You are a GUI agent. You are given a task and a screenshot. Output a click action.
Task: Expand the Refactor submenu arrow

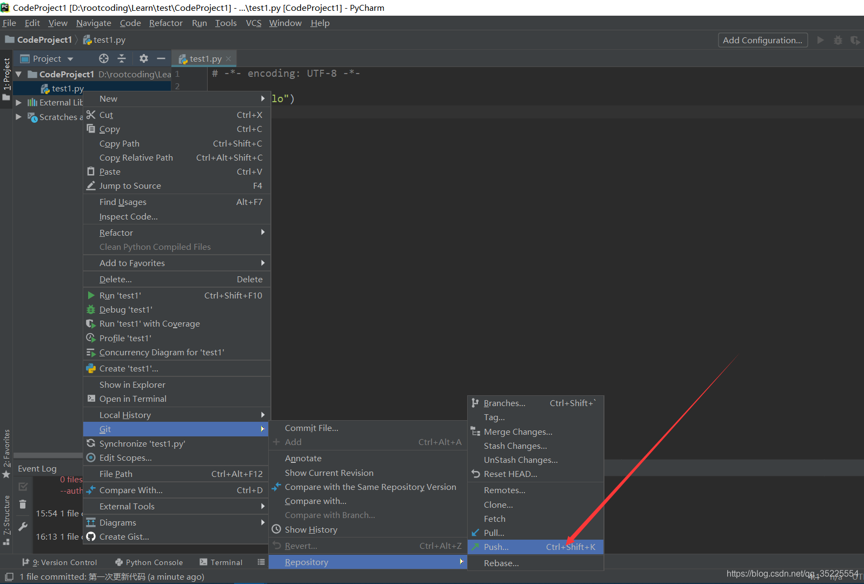pos(263,233)
